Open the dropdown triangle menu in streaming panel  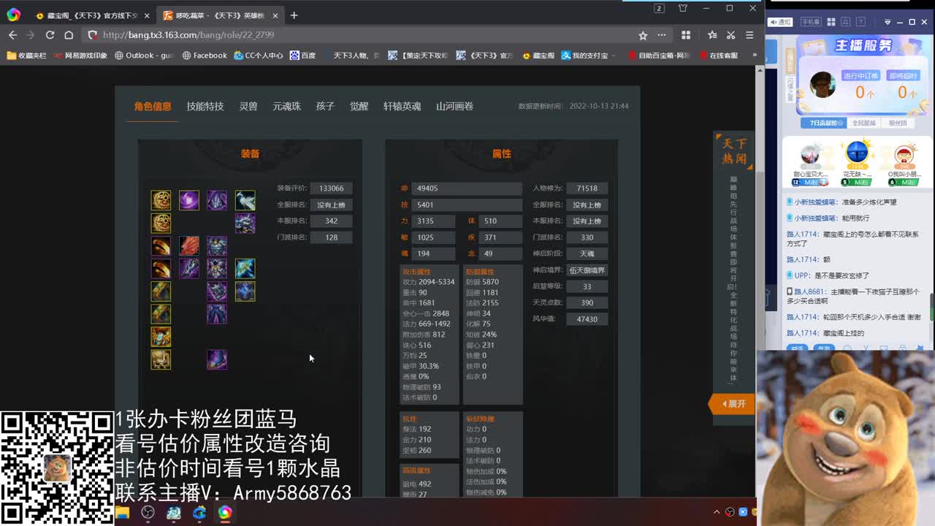click(x=888, y=22)
